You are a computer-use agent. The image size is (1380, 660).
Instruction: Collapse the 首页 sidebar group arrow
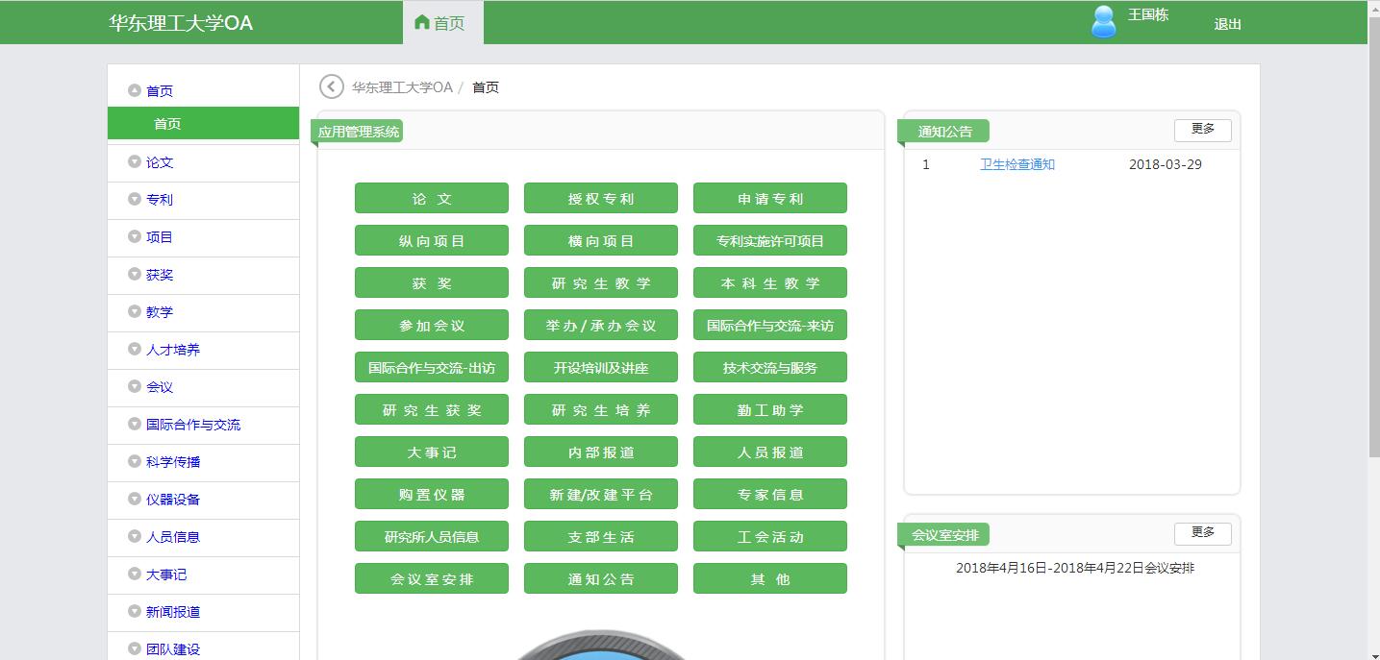[x=135, y=90]
